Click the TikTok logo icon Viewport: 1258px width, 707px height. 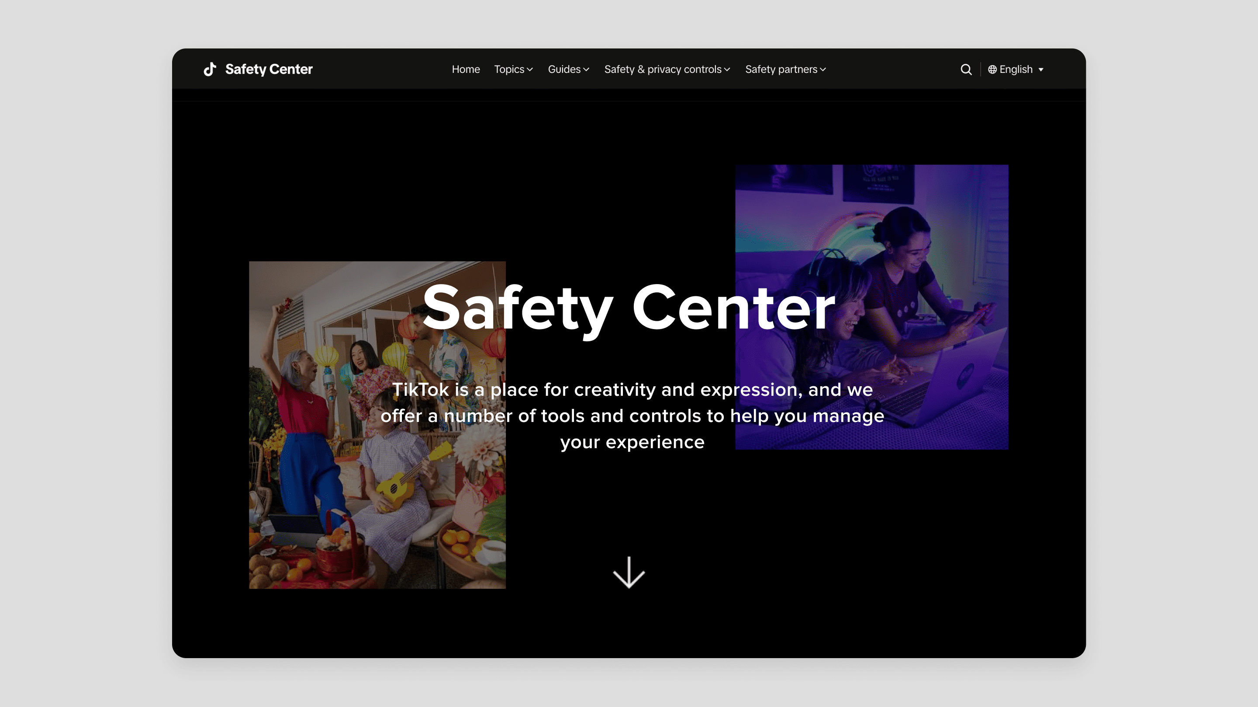pos(210,69)
